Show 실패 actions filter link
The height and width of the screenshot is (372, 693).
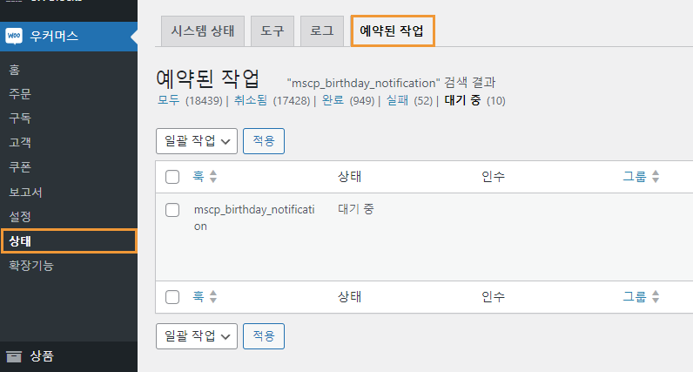397,100
